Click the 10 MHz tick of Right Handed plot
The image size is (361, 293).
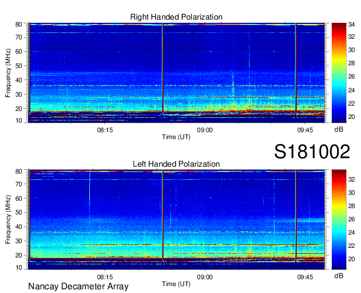click(19, 120)
